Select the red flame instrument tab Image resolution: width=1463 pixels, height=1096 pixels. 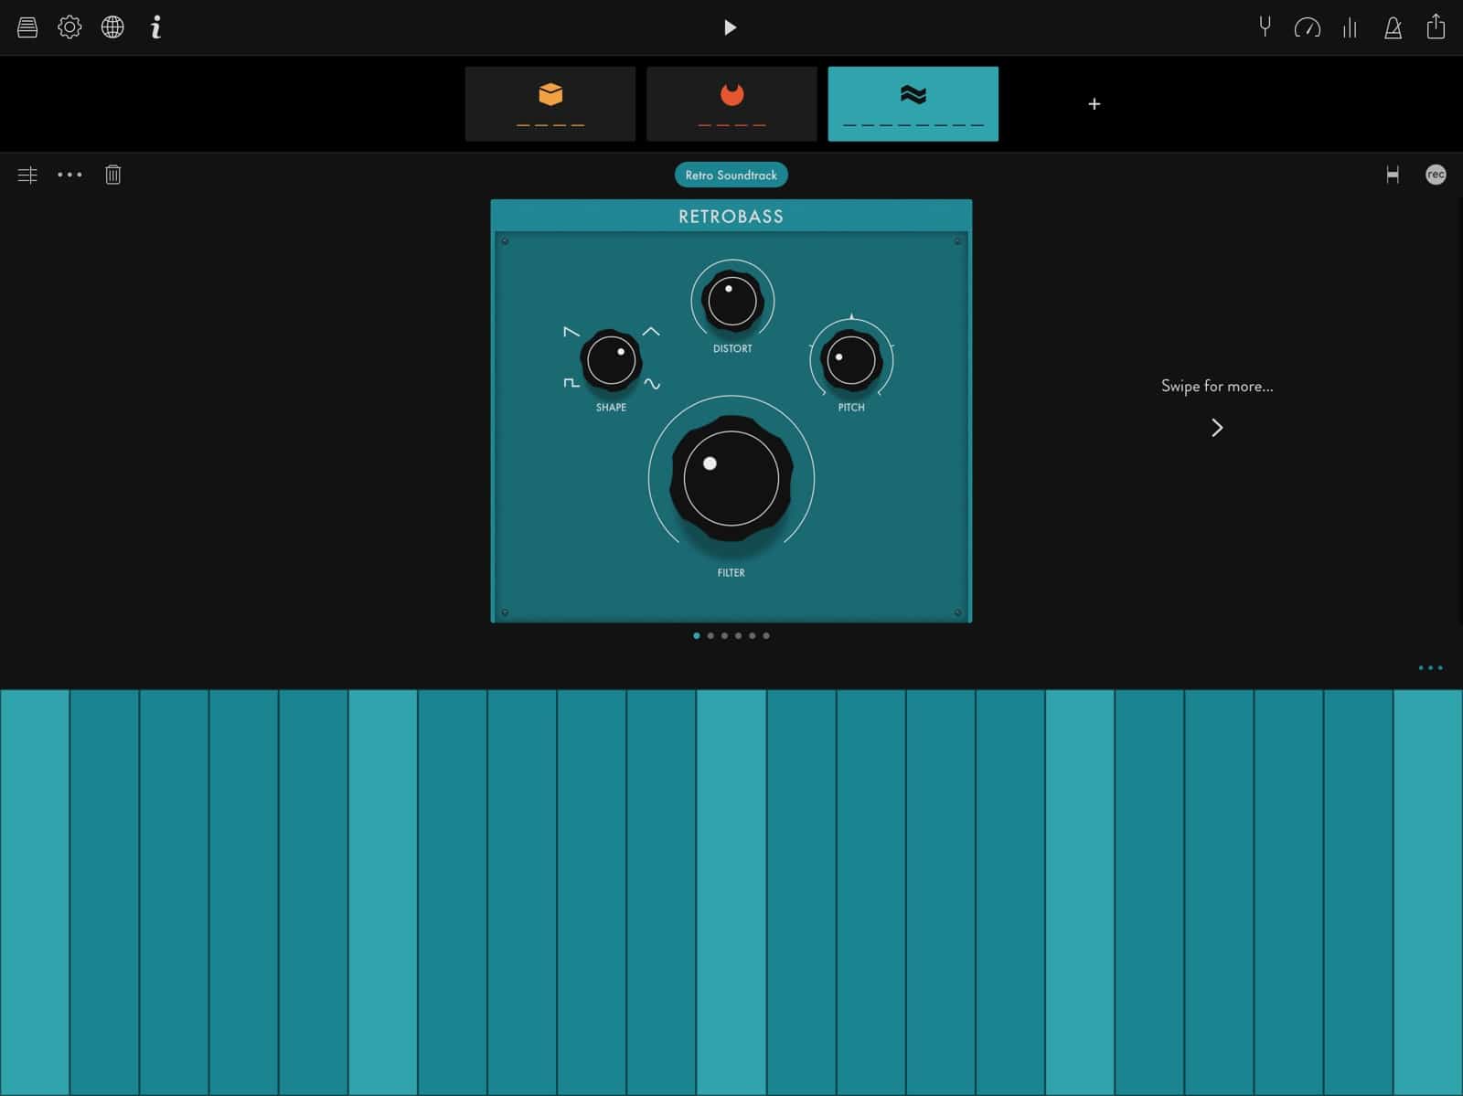(731, 103)
